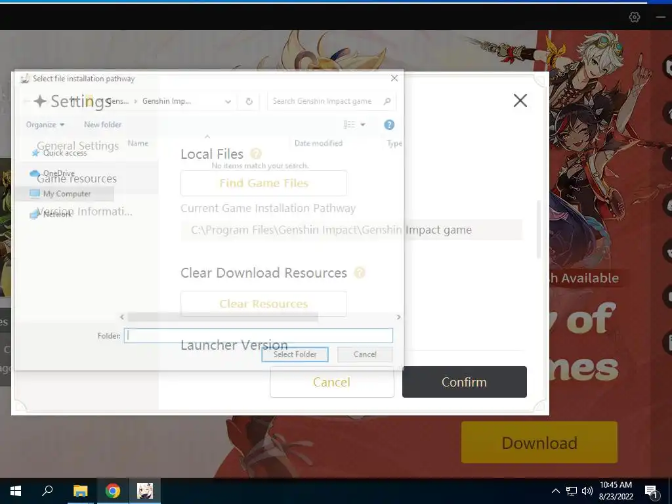The width and height of the screenshot is (672, 504).
Task: Click the change view layout icon
Action: point(349,124)
